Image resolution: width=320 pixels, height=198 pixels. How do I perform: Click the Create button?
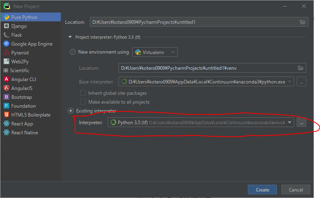point(262,190)
